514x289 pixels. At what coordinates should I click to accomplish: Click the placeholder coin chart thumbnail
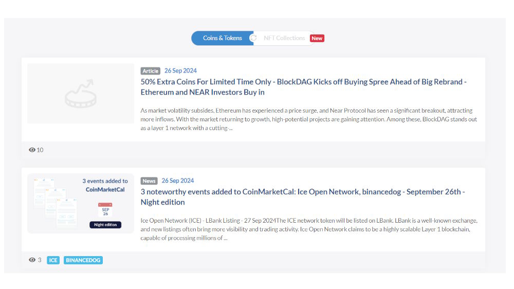click(81, 94)
